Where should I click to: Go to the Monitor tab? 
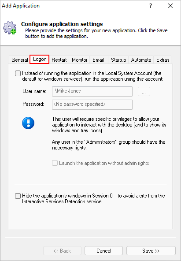coord(79,60)
